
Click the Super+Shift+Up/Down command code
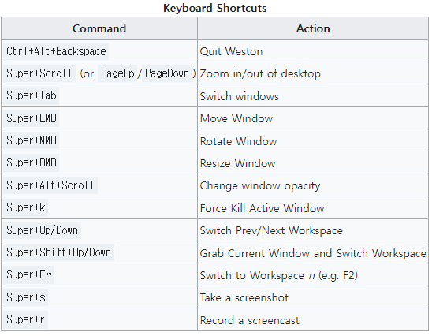(58, 252)
